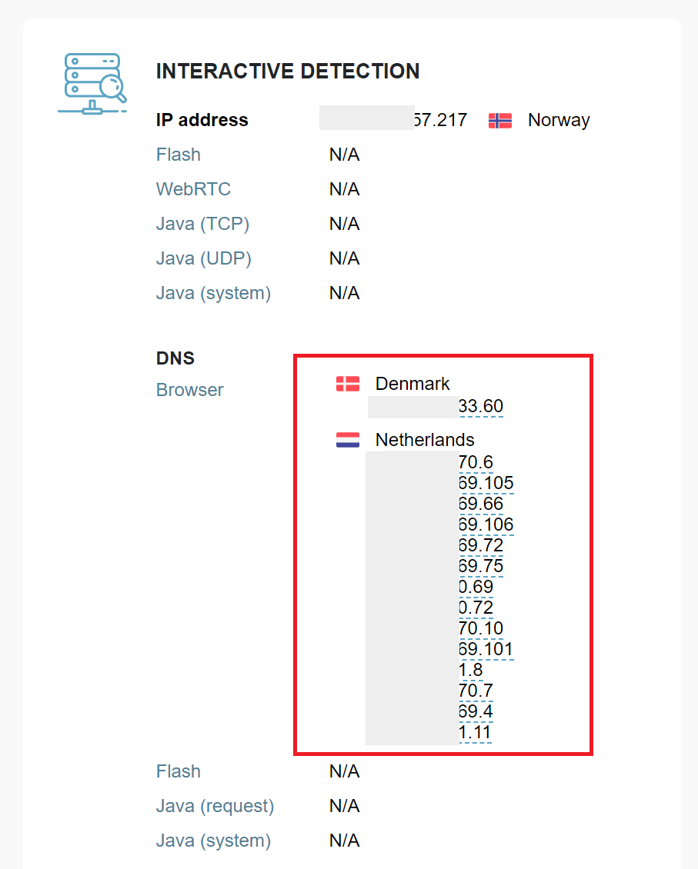This screenshot has height=869, width=698.
Task: Click the server detection magnifier icon
Action: pyautogui.click(x=92, y=84)
